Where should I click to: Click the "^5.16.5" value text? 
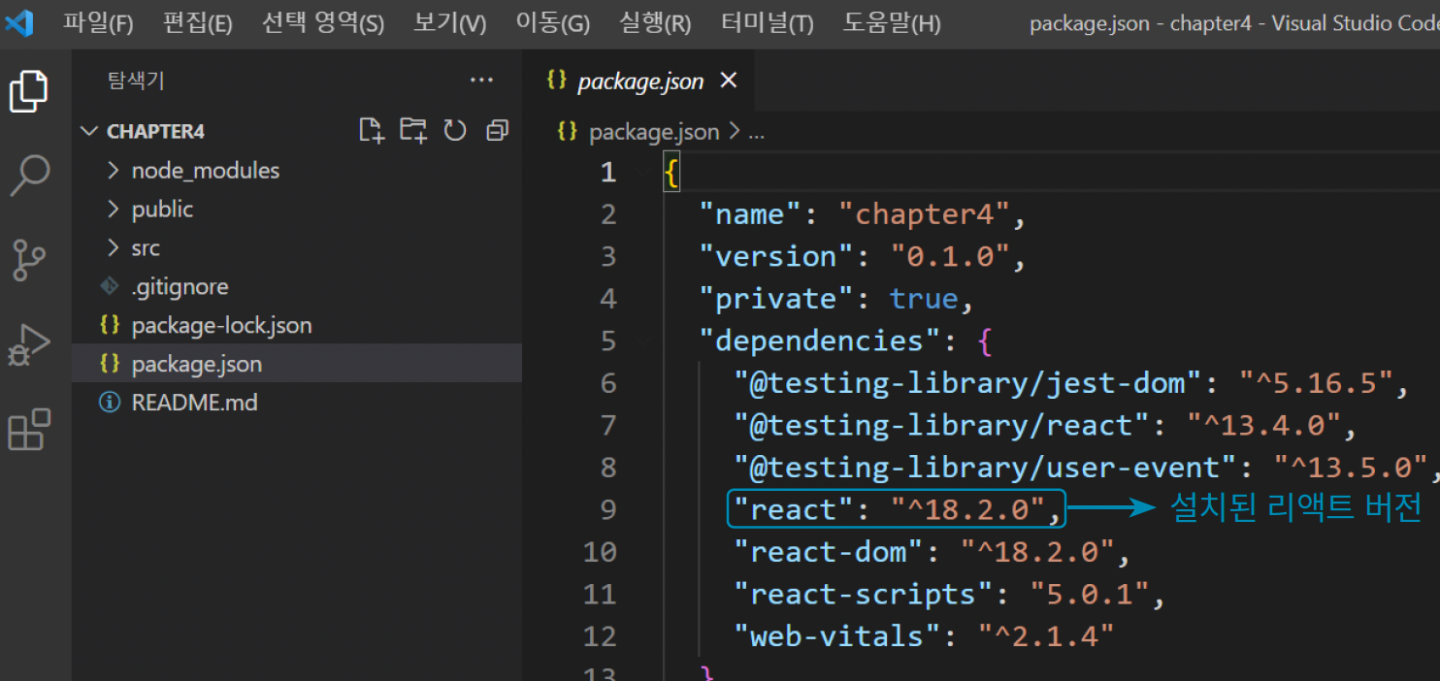(1316, 383)
